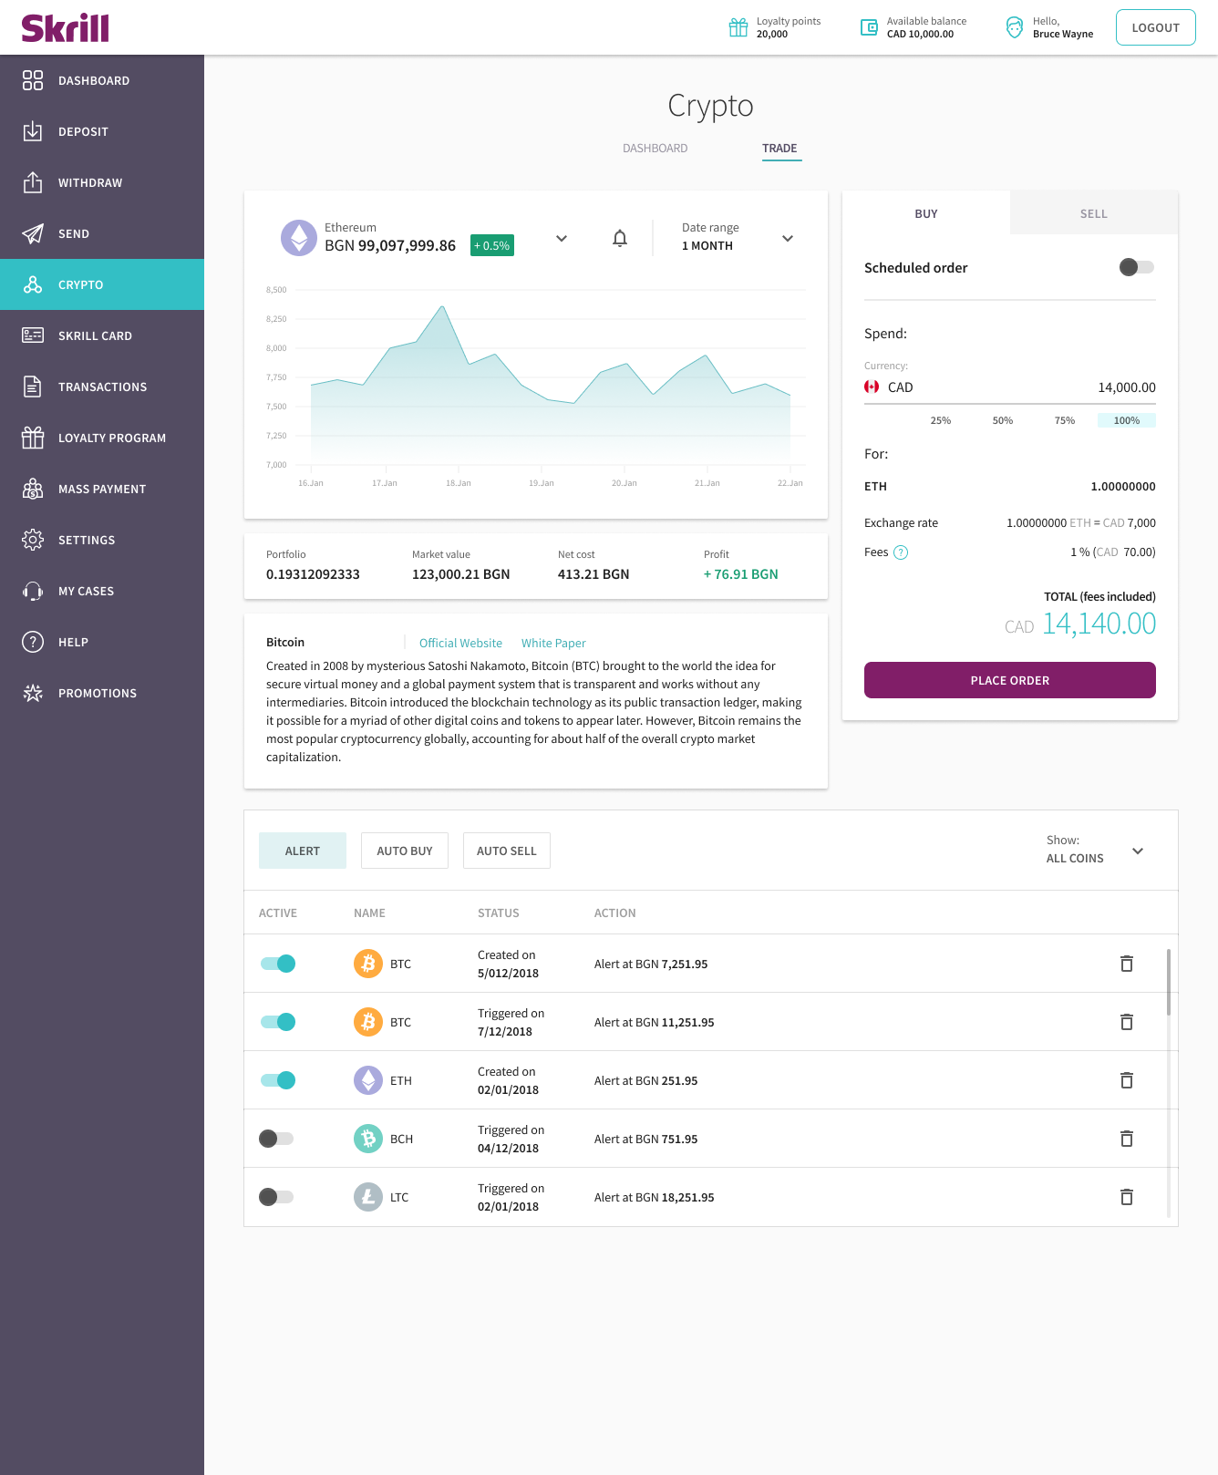Click the price alert bell icon
Viewport: 1218px width, 1475px height.
click(620, 238)
